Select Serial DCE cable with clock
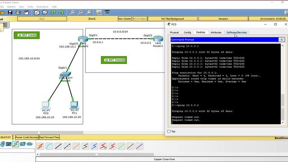 tap(103, 146)
